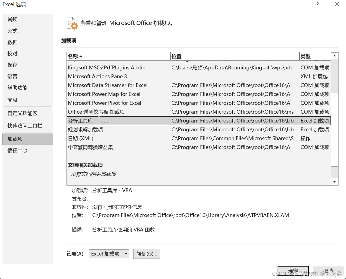This screenshot has width=346, height=279.
Task: Click the 文档相关加载项 section heading
Action: click(85, 165)
